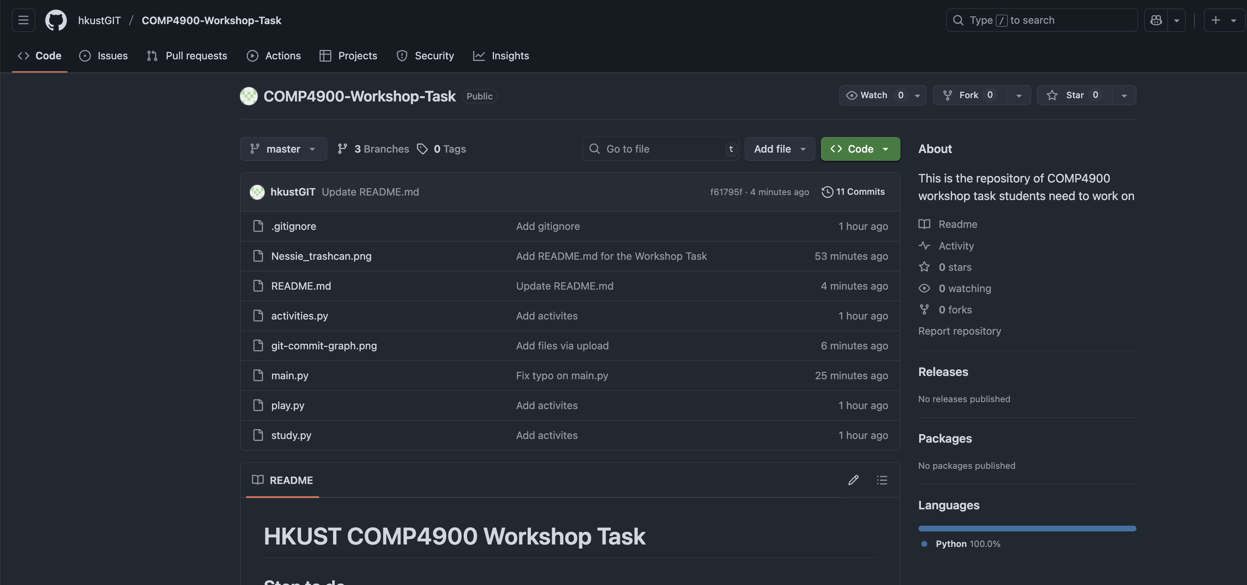Image resolution: width=1247 pixels, height=585 pixels.
Task: Select the README tab header
Action: 282,480
